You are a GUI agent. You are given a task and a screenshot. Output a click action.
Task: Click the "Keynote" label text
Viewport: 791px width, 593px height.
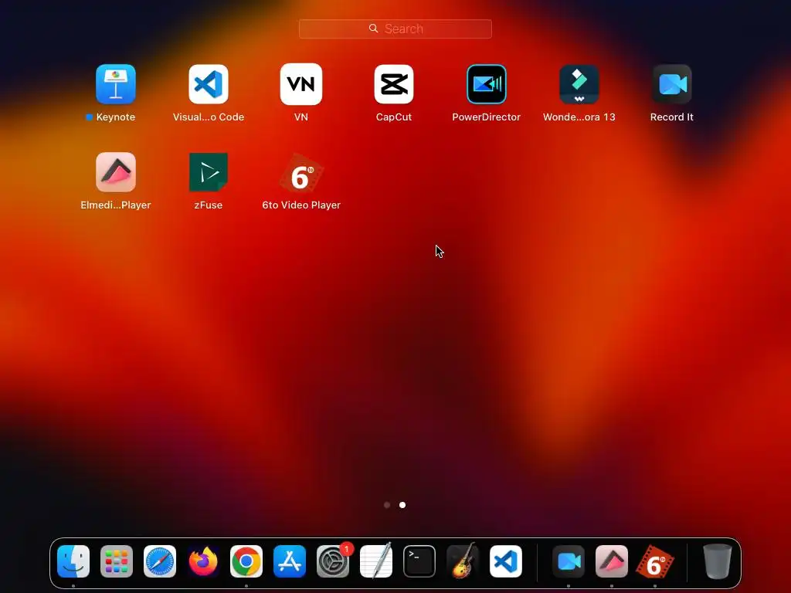pyautogui.click(x=116, y=117)
